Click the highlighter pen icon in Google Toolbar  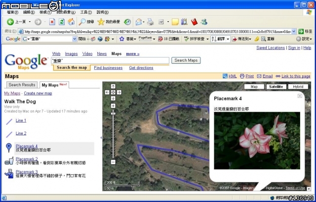point(257,39)
